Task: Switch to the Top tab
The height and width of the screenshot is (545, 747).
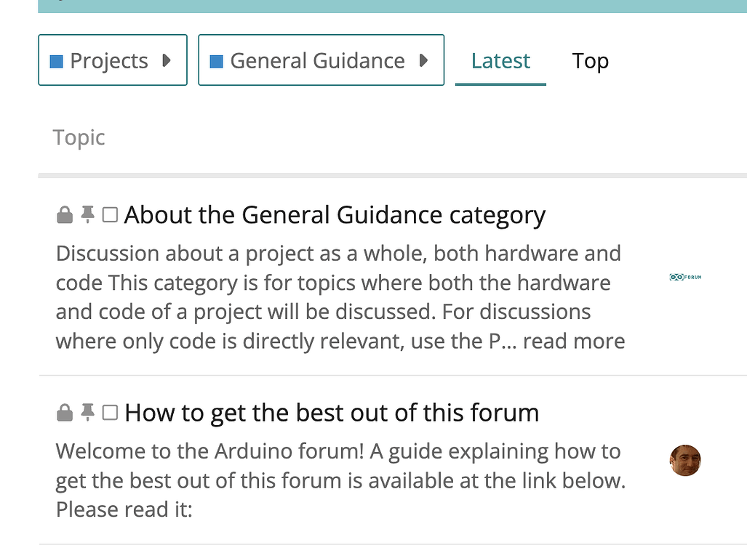Action: tap(590, 61)
